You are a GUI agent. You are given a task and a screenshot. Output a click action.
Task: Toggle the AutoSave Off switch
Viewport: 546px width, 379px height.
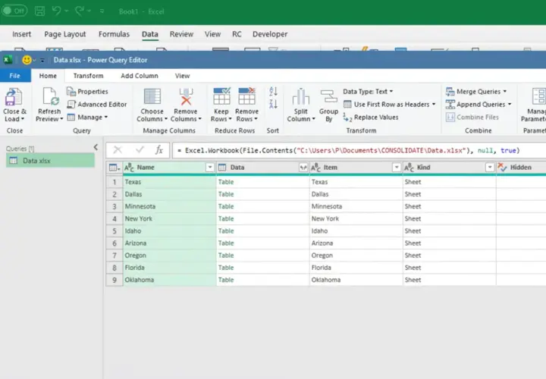[x=14, y=11]
